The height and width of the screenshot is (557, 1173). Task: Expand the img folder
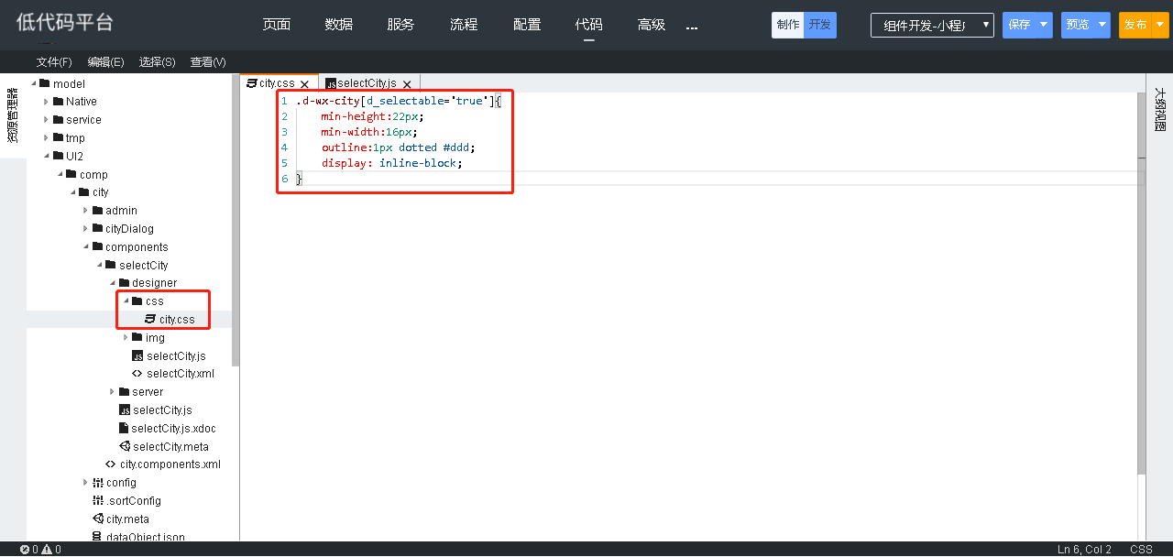tap(126, 338)
